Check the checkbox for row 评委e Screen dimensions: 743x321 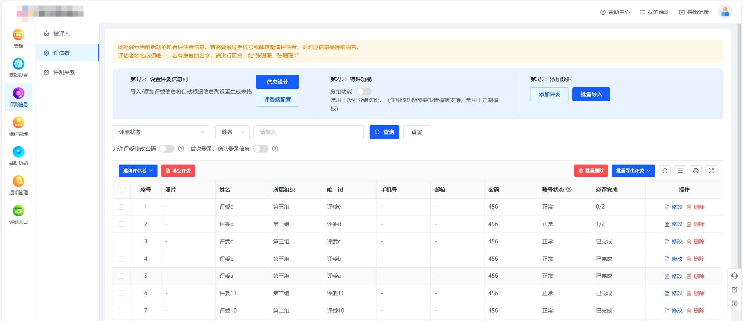click(x=122, y=207)
